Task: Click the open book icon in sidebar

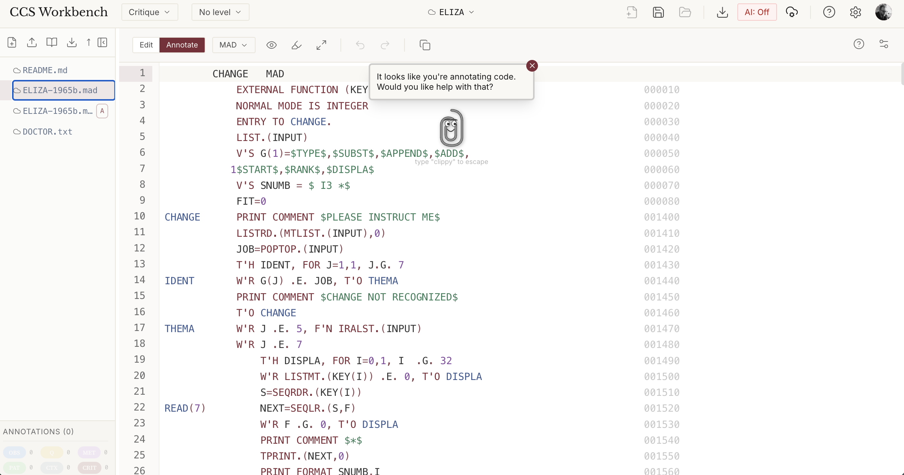Action: 52,43
